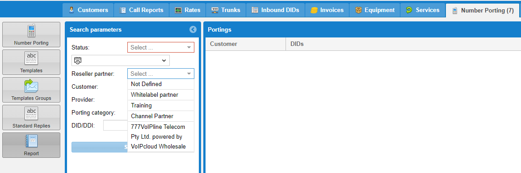Choose Whitelabel partner option
Screen dimensions: 521x173
click(161, 95)
